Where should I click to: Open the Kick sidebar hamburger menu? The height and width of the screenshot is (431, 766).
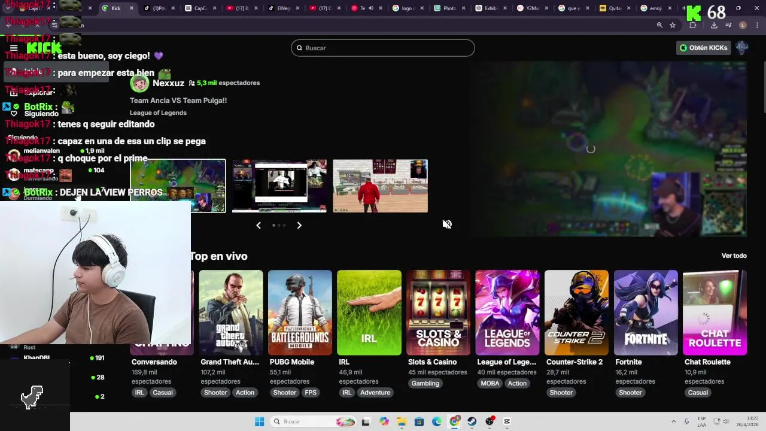14,48
